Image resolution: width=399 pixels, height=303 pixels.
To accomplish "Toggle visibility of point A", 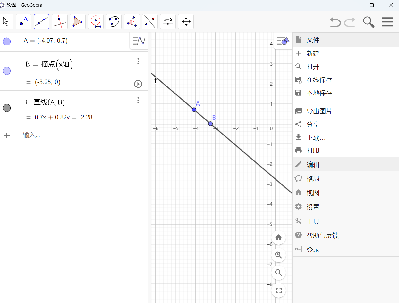I will pos(7,41).
